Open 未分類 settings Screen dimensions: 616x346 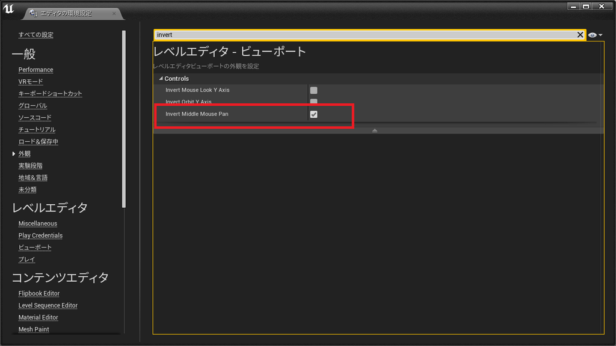tap(27, 189)
